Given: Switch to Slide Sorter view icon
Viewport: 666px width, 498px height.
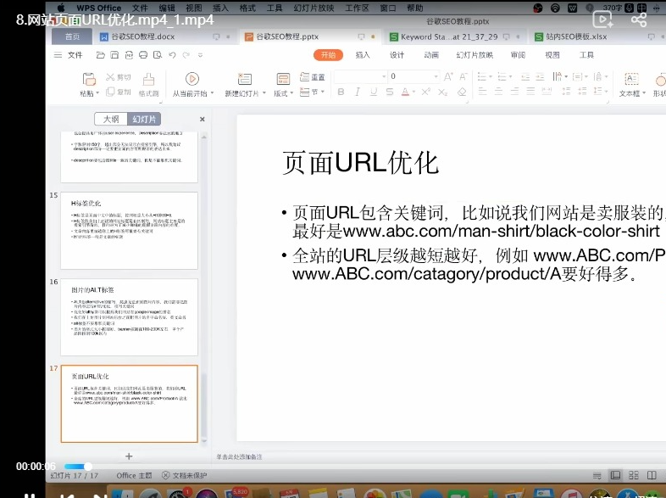Looking at the screenshot, I should 633,475.
